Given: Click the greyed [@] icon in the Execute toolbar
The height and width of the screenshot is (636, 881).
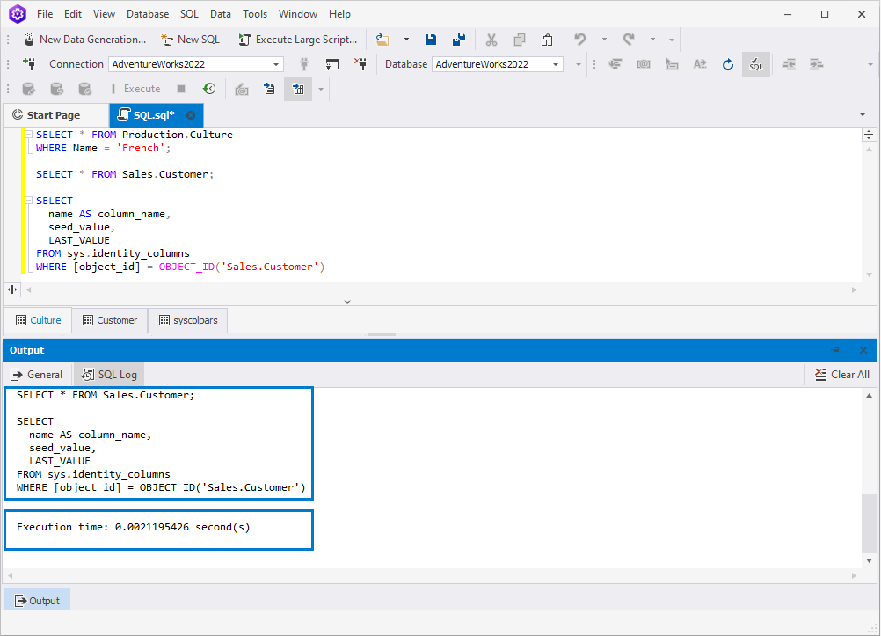Looking at the screenshot, I should pyautogui.click(x=242, y=89).
